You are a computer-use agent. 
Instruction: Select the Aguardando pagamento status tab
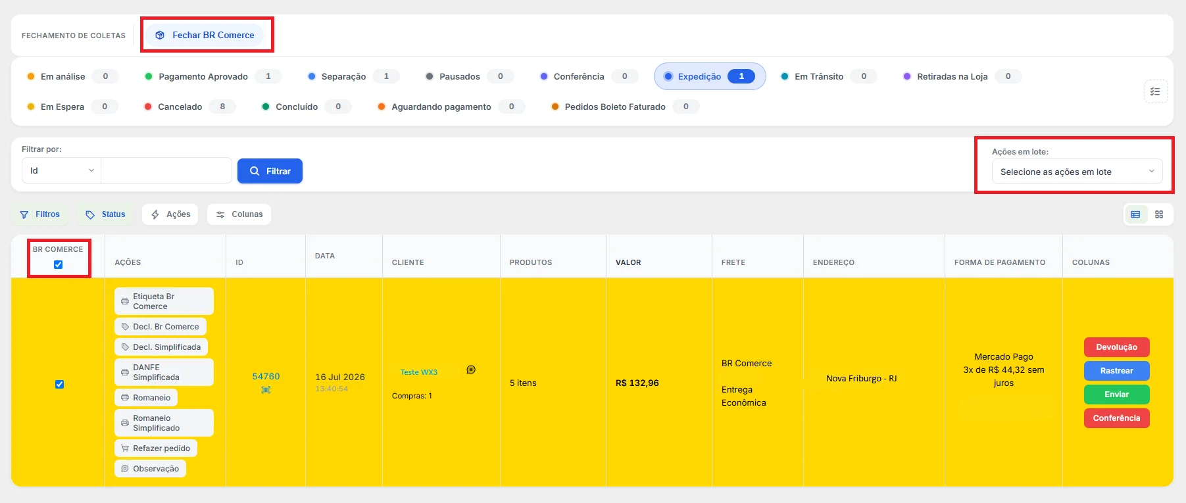[451, 107]
